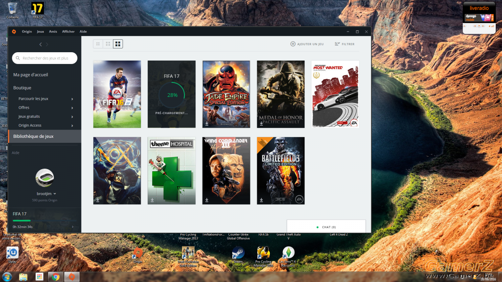
Task: Click the Aide link in the sidebar
Action: (x=15, y=153)
